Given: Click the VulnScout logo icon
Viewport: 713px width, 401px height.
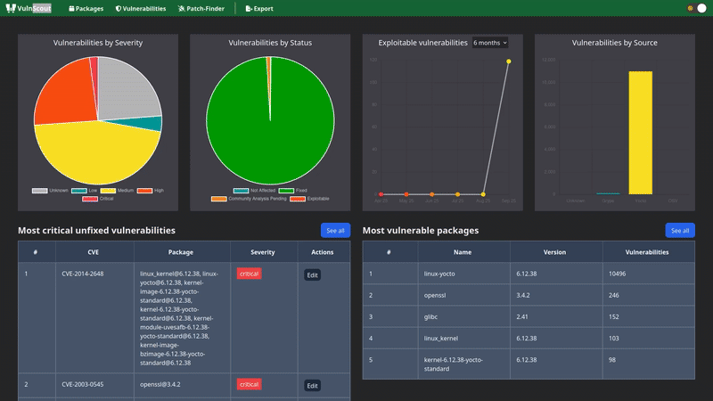Looking at the screenshot, I should pos(11,8).
